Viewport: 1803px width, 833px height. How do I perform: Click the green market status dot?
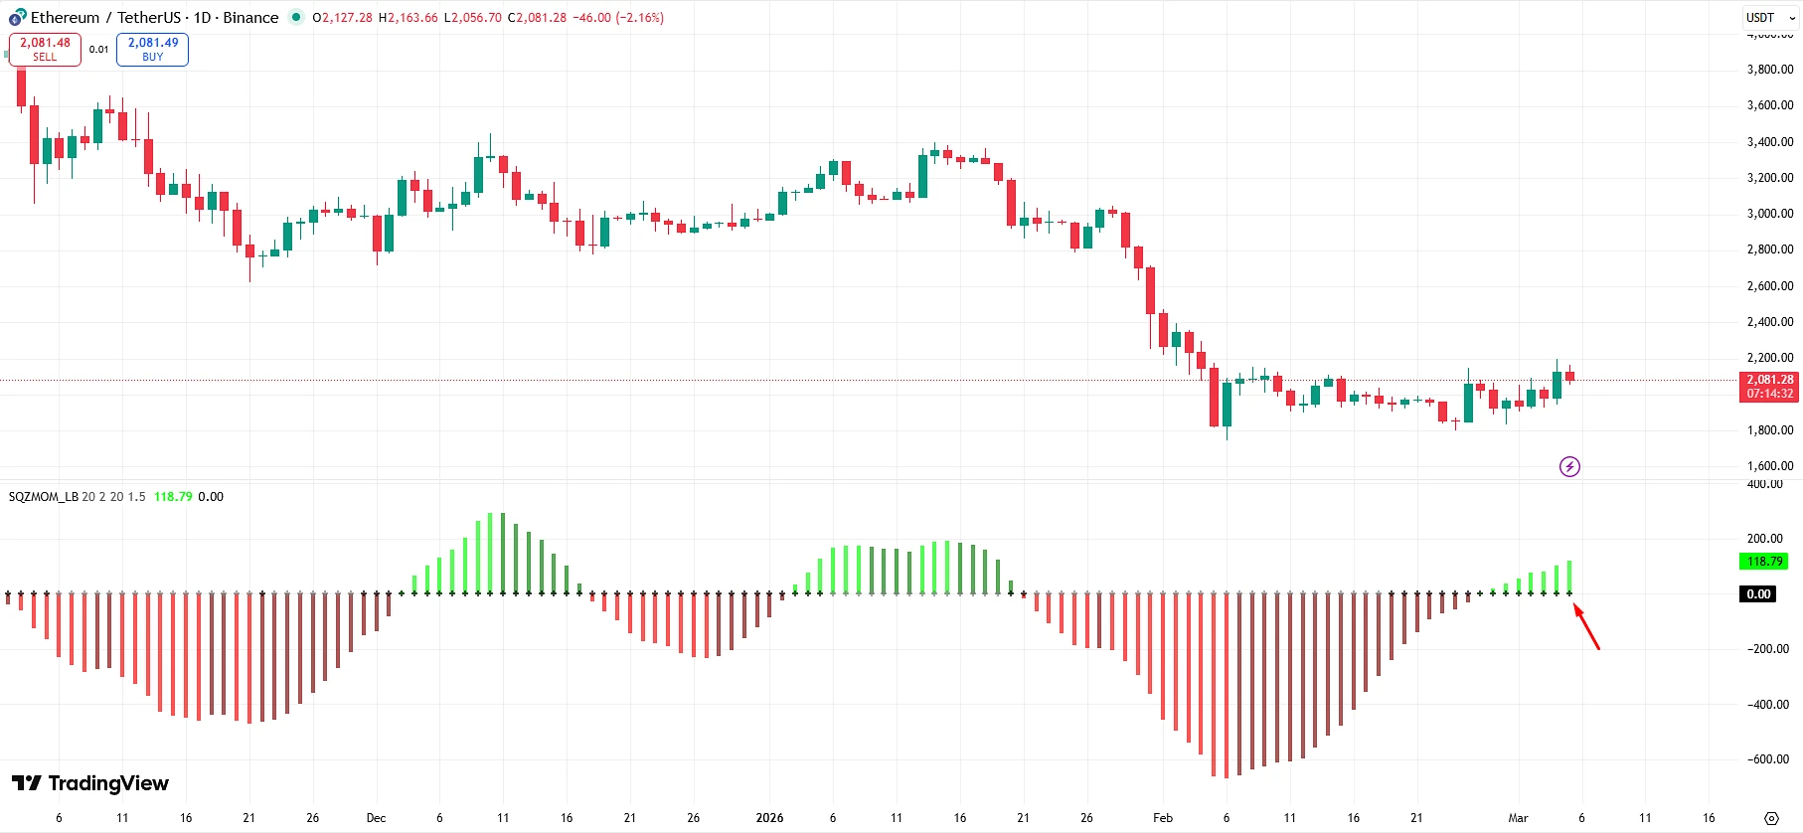[x=295, y=17]
